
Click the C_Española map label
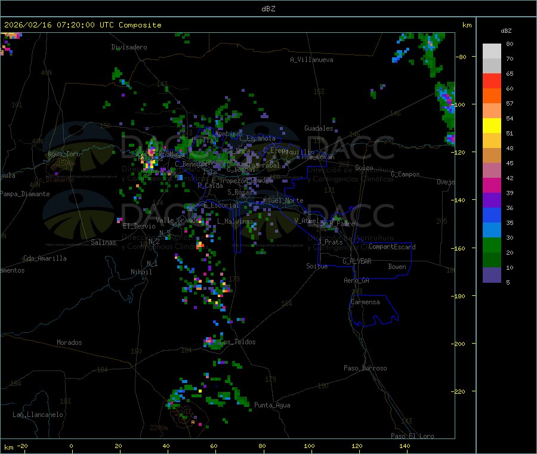(x=257, y=138)
